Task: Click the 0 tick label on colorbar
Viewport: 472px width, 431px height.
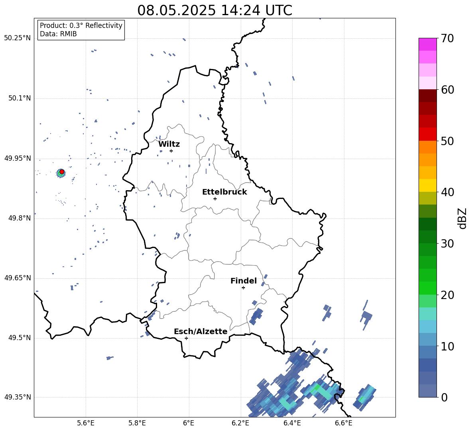Action: tap(444, 398)
